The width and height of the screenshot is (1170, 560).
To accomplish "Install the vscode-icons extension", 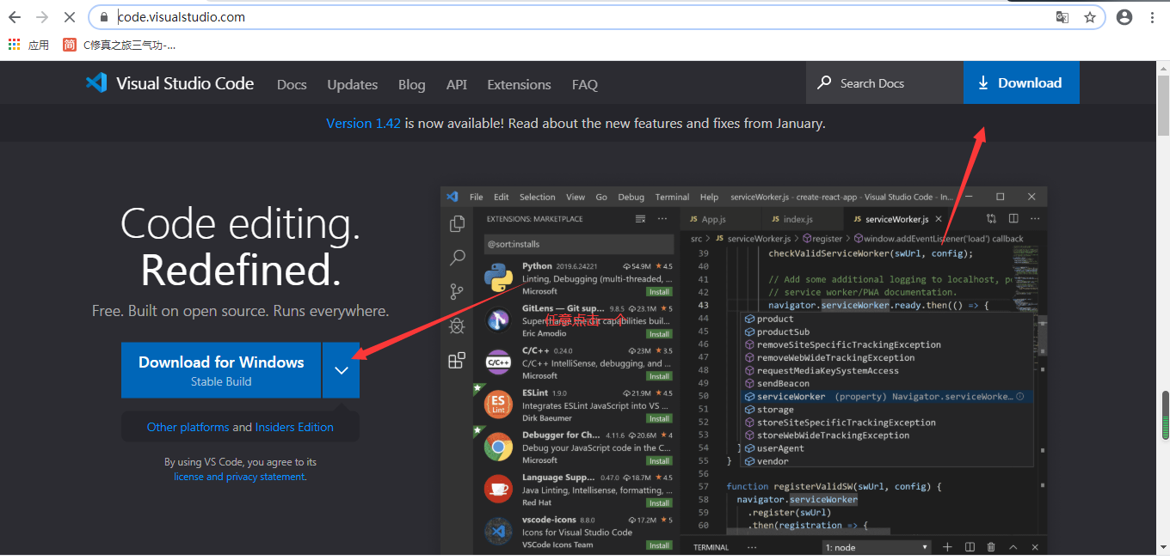I will (660, 545).
